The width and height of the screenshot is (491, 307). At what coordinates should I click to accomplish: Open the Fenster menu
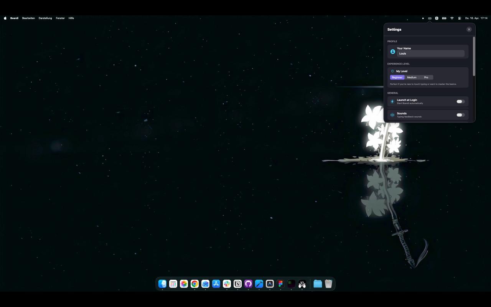60,18
